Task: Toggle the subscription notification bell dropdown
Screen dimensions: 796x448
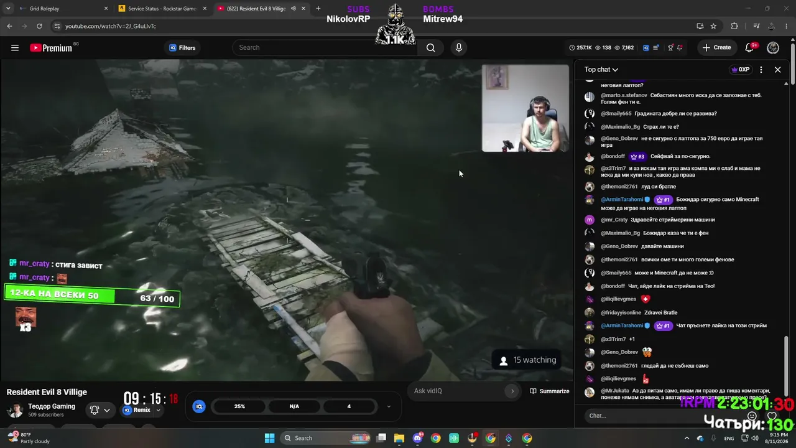Action: point(99,410)
